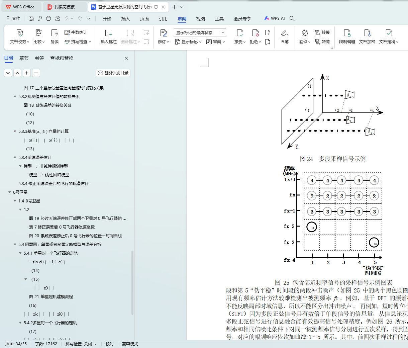Image resolution: width=408 pixels, height=348 pixels.
Task: Switch to 找稻壳模板 tab
Action: [65, 7]
